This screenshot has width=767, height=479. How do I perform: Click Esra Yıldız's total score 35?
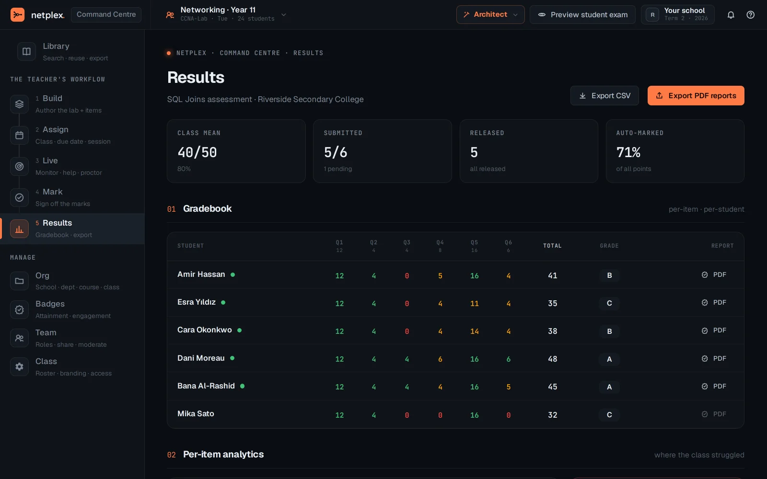pos(552,303)
